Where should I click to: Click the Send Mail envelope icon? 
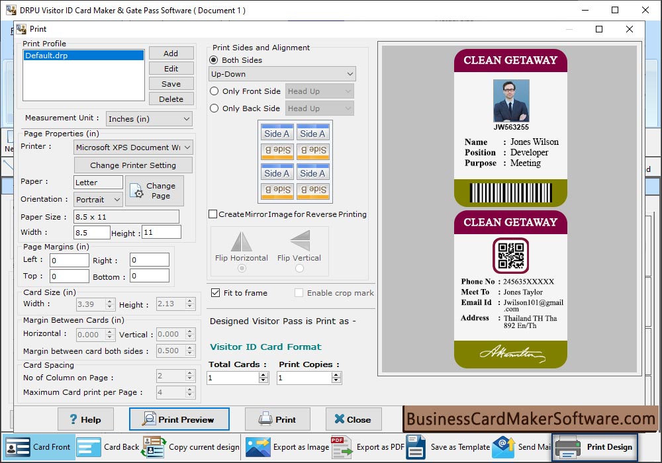coord(503,447)
